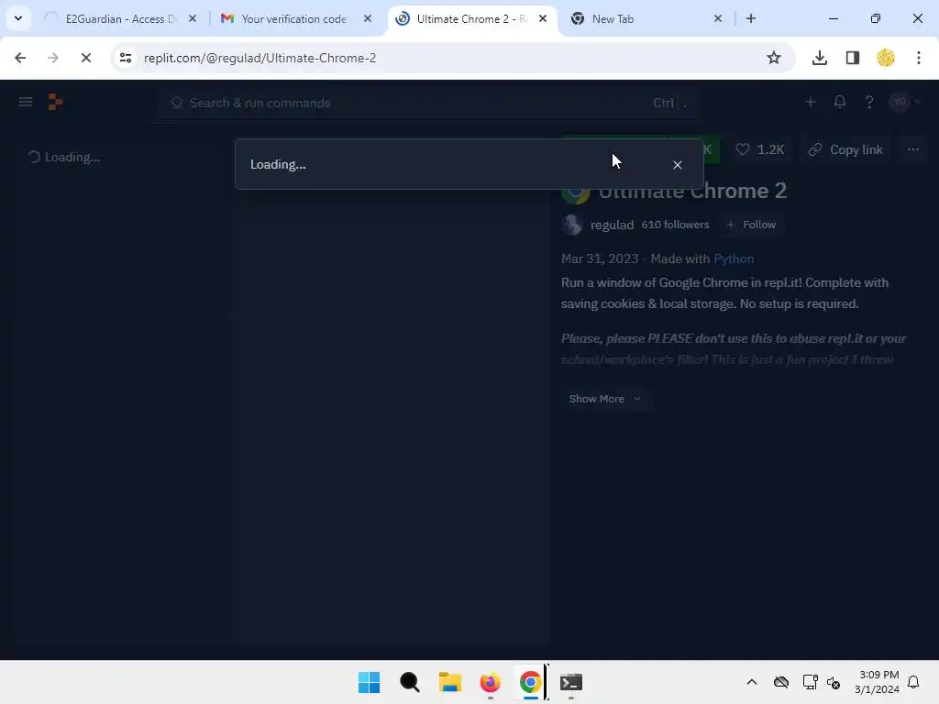This screenshot has width=939, height=704.
Task: Switch to the Gmail verification code tab
Action: tap(294, 18)
